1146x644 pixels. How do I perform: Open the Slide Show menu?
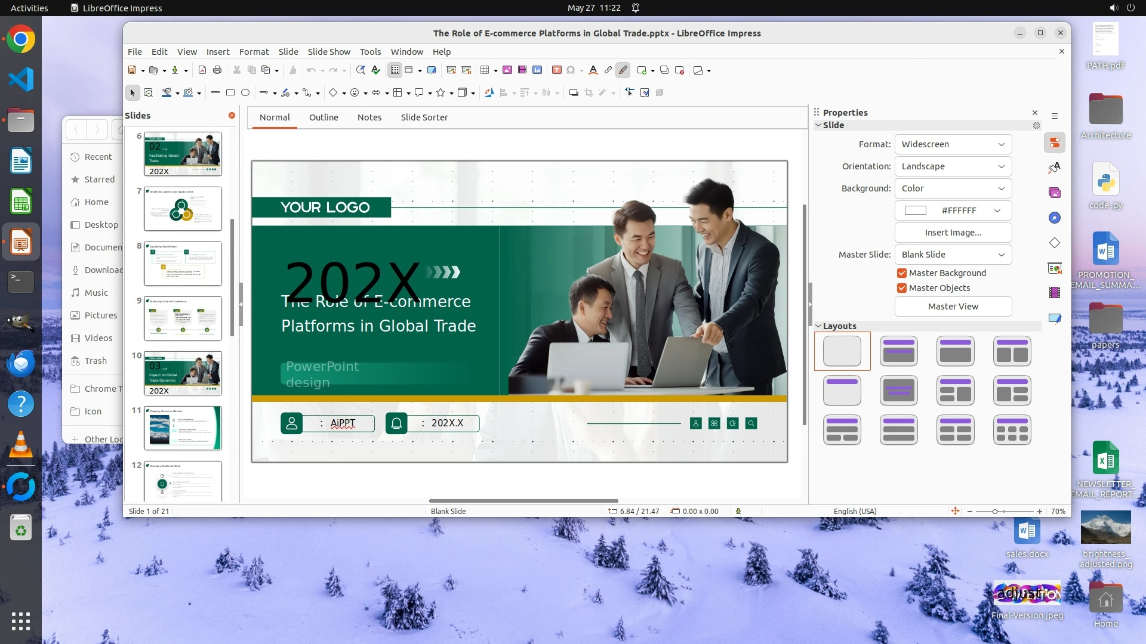click(x=329, y=52)
